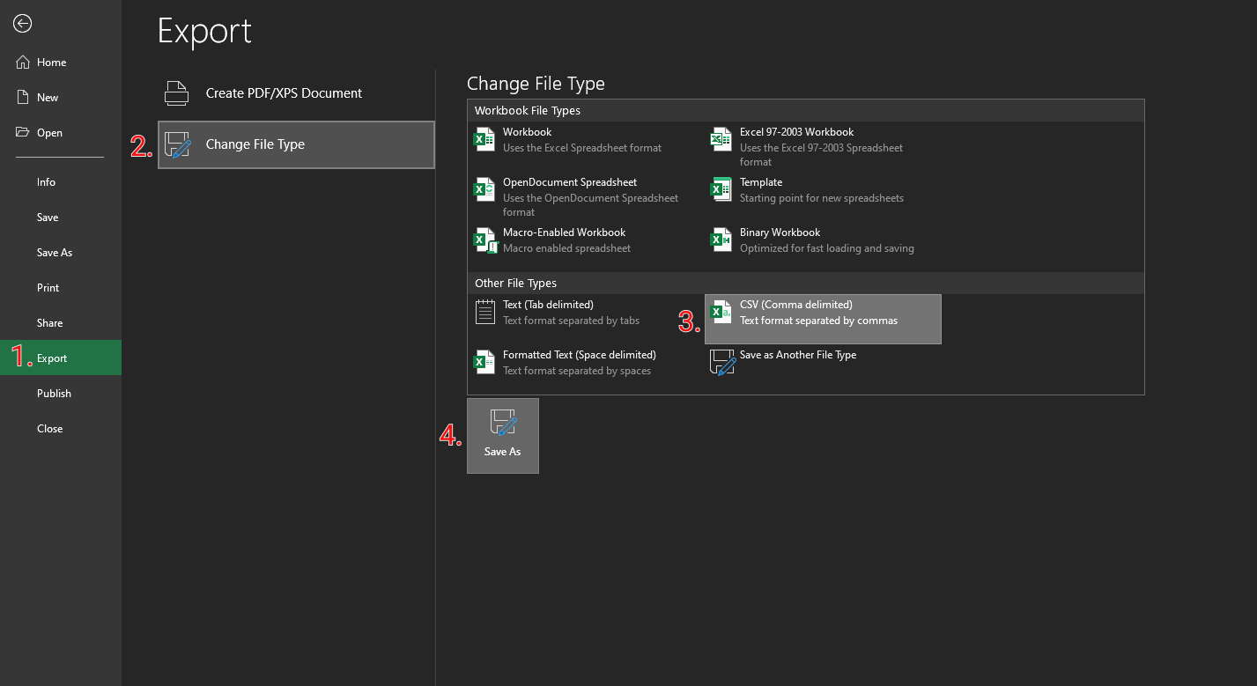Click the CSV file icon
Image resolution: width=1257 pixels, height=686 pixels.
(x=721, y=312)
